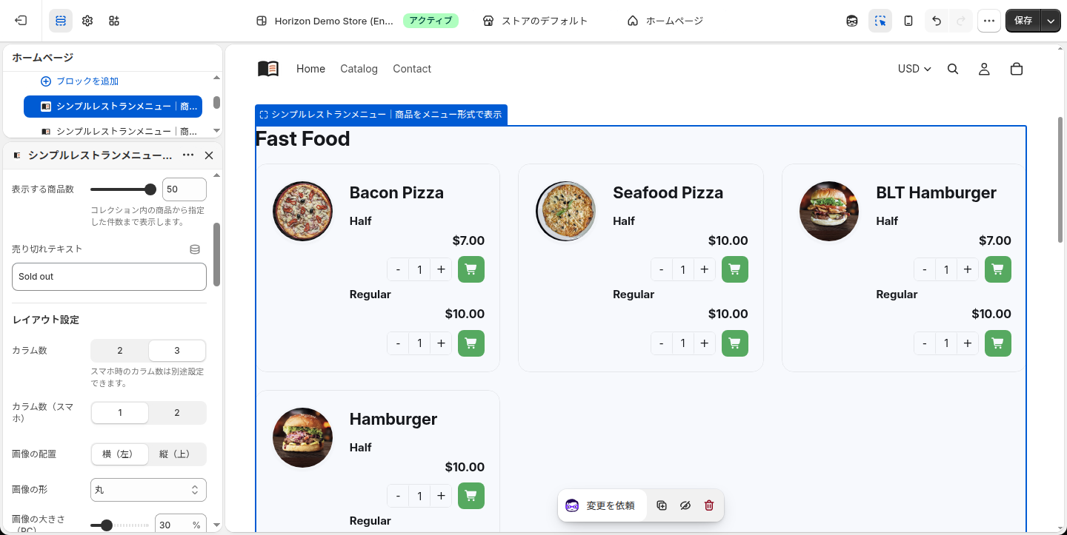
Task: Duplicate the section with copy icon
Action: pos(662,505)
